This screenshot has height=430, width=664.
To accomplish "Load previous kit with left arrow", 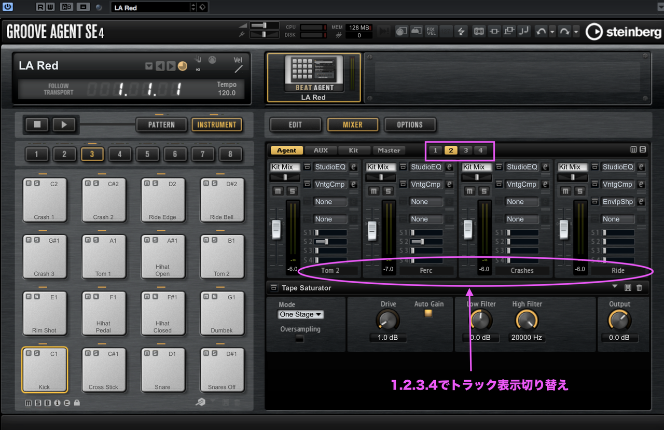I will 160,66.
